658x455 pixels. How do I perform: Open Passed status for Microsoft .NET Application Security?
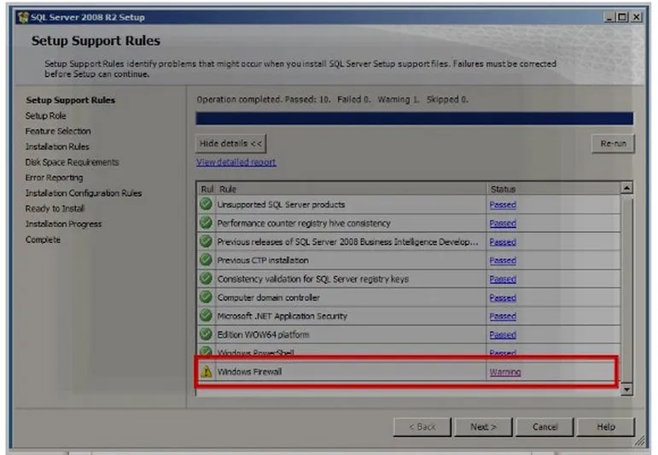click(x=503, y=316)
